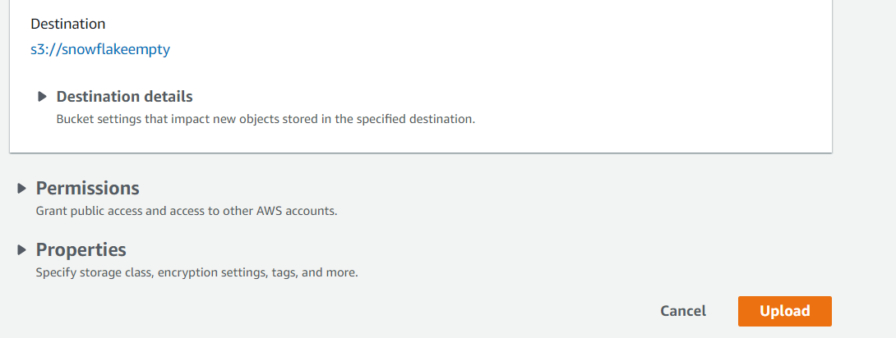The width and height of the screenshot is (896, 338).
Task: Click the Properties heading text
Action: [81, 249]
